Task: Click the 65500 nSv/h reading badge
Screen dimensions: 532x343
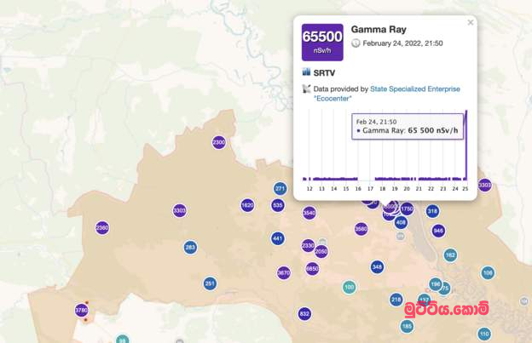Action: (x=322, y=42)
